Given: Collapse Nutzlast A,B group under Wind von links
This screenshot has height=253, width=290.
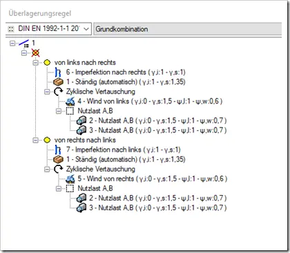Looking at the screenshot, I should click(x=59, y=111).
